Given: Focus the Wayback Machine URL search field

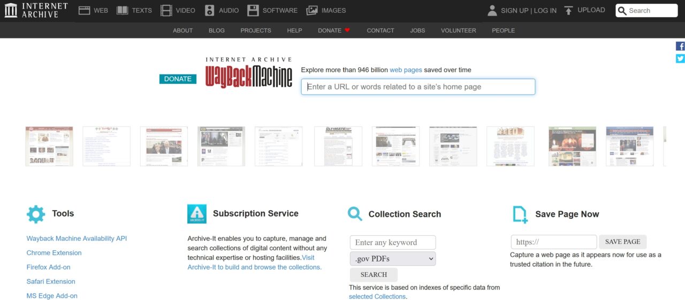Looking at the screenshot, I should click(418, 87).
